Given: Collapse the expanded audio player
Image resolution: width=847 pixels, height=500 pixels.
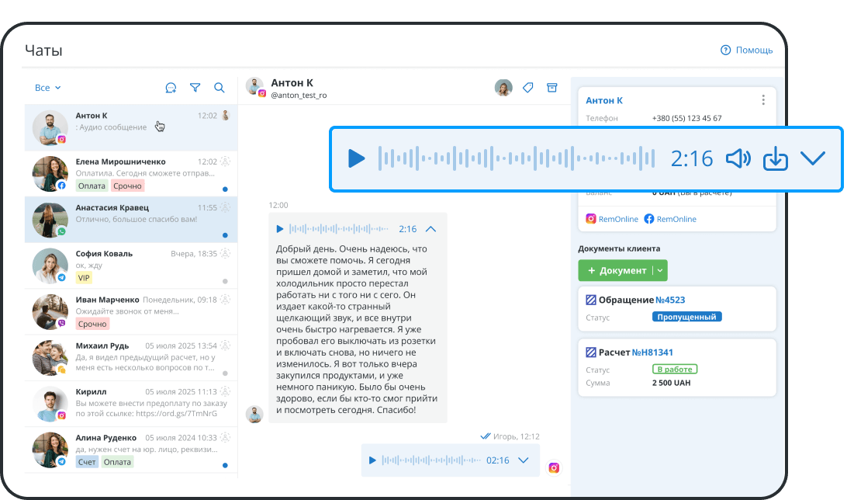Looking at the screenshot, I should (x=812, y=158).
